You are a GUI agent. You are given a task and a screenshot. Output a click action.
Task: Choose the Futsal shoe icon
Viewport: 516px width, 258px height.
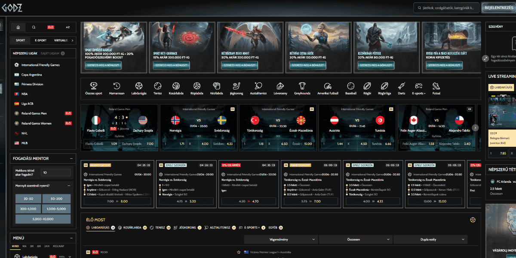coord(436,86)
